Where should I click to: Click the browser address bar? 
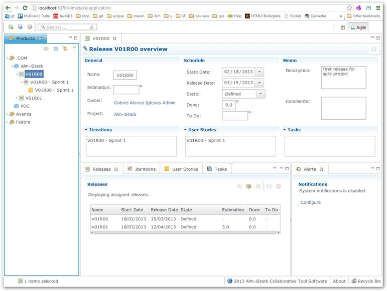point(188,8)
